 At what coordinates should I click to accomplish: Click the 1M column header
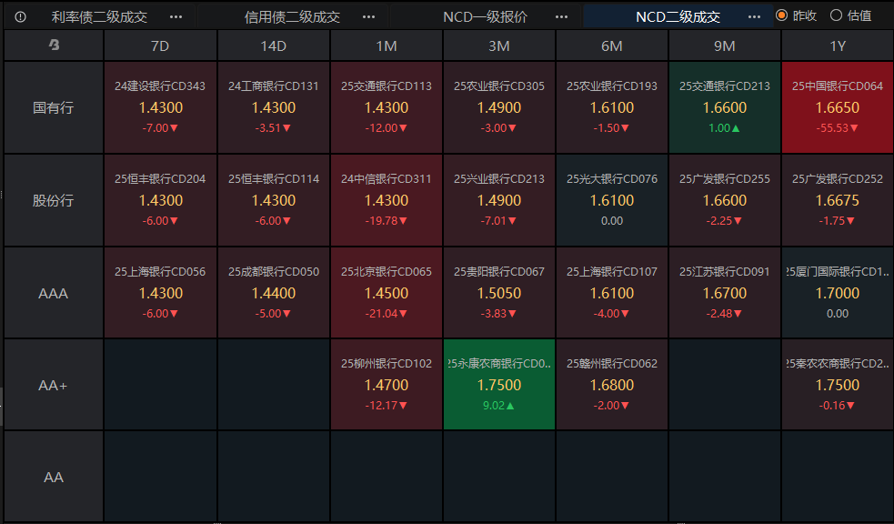[x=386, y=45]
